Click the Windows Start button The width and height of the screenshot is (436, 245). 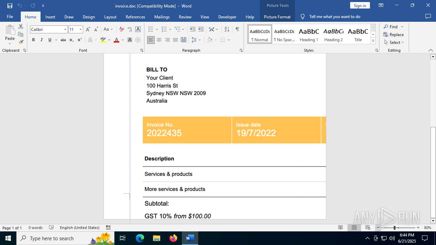pyautogui.click(x=8, y=238)
